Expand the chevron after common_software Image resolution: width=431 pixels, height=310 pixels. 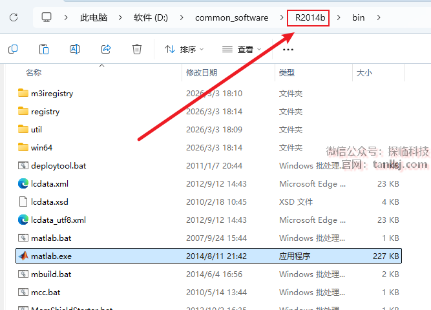282,17
